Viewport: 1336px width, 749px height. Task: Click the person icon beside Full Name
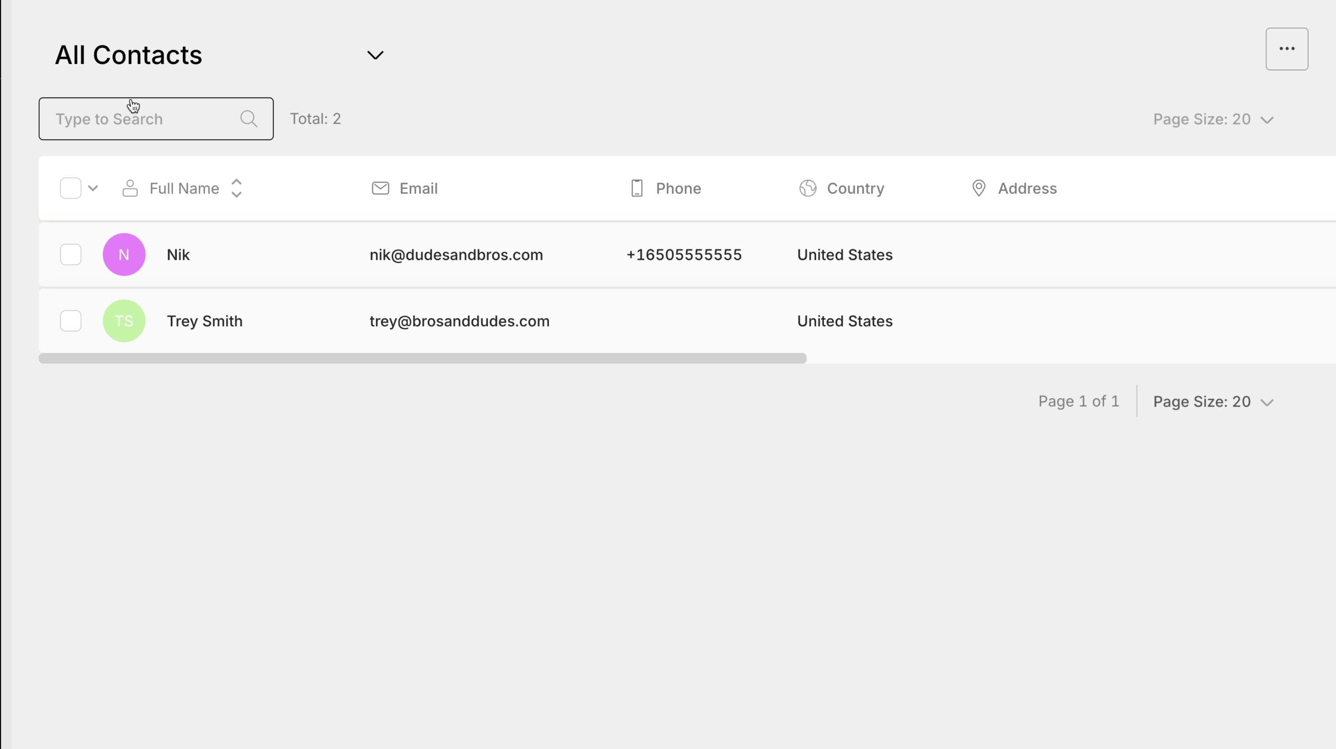[x=130, y=188]
